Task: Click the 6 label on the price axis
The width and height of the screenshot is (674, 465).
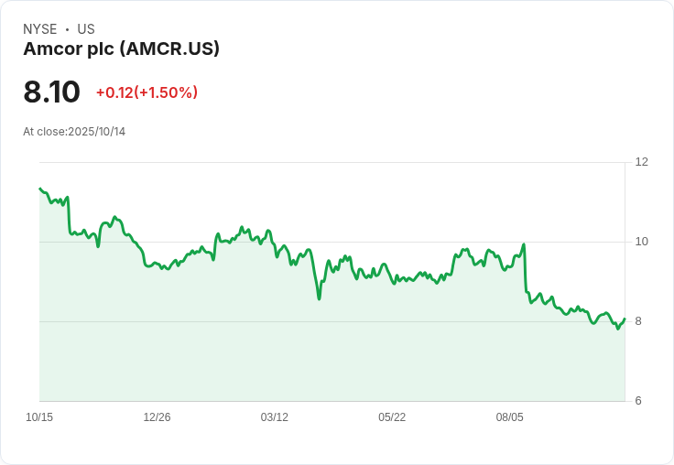Action: [638, 401]
